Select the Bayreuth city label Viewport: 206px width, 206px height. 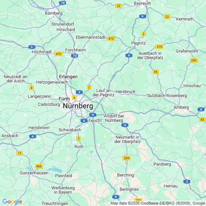click(142, 3)
